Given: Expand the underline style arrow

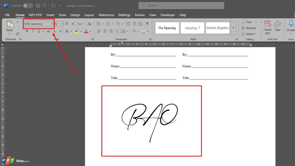Looking at the screenshot, I should [x=43, y=31].
